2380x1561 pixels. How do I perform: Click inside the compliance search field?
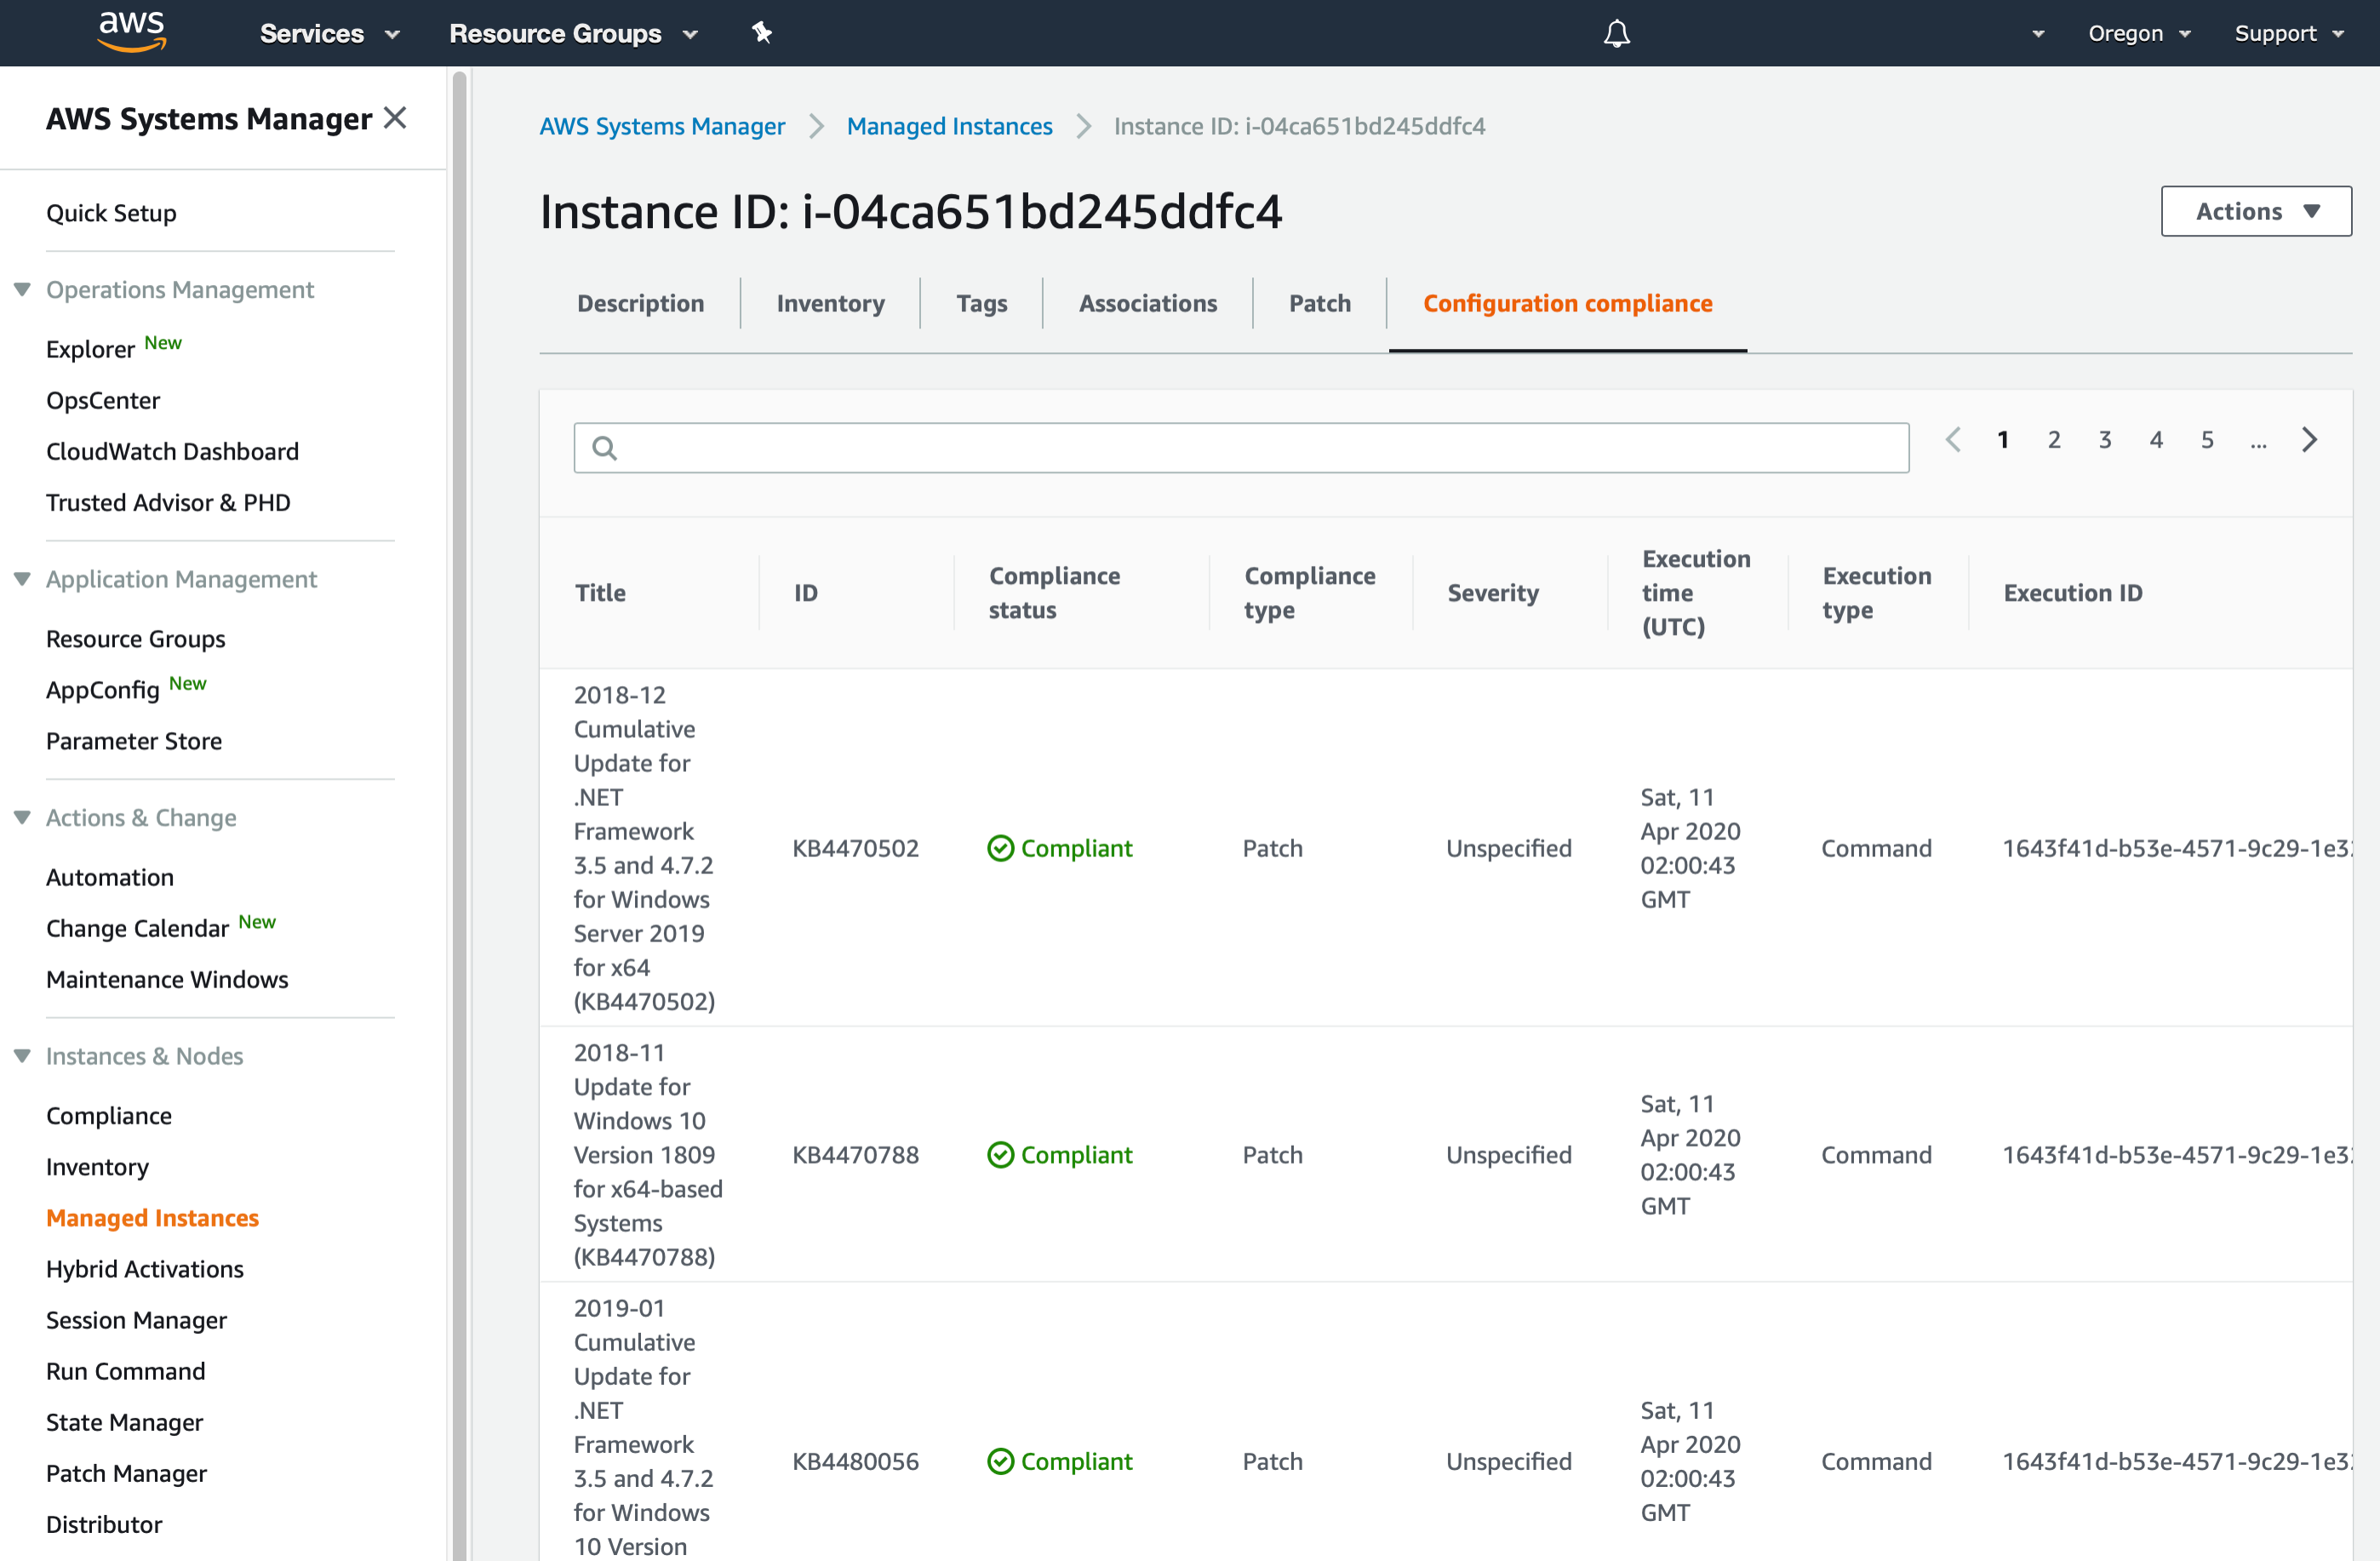1240,447
